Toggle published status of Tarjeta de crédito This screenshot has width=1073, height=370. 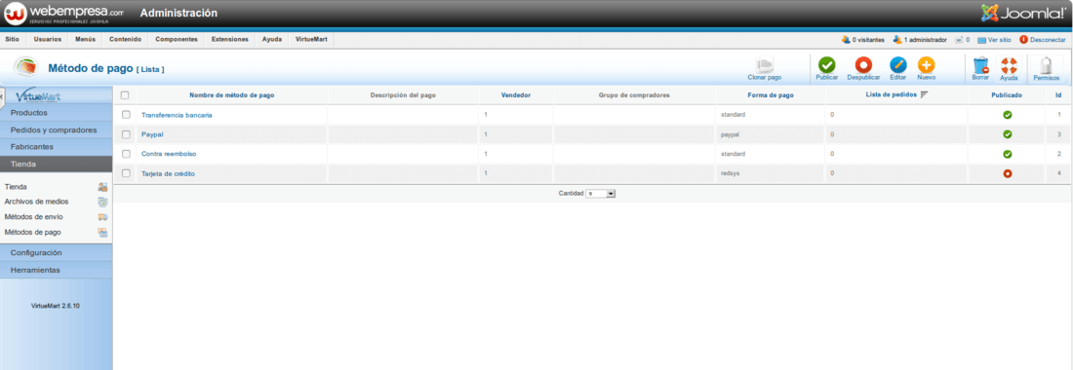click(1008, 173)
